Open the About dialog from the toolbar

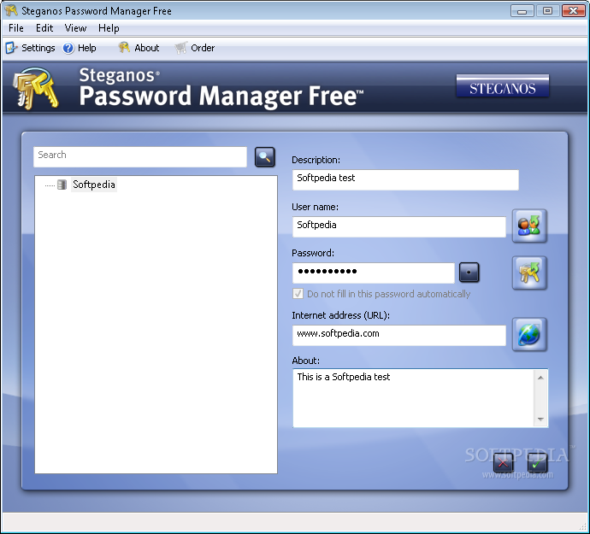click(139, 48)
